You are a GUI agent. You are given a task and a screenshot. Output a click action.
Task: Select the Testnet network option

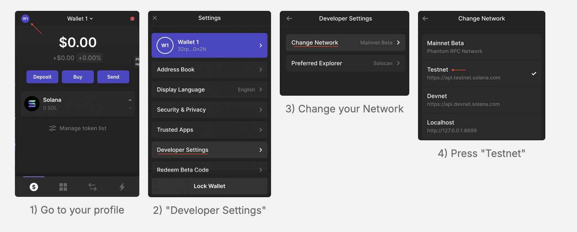482,74
